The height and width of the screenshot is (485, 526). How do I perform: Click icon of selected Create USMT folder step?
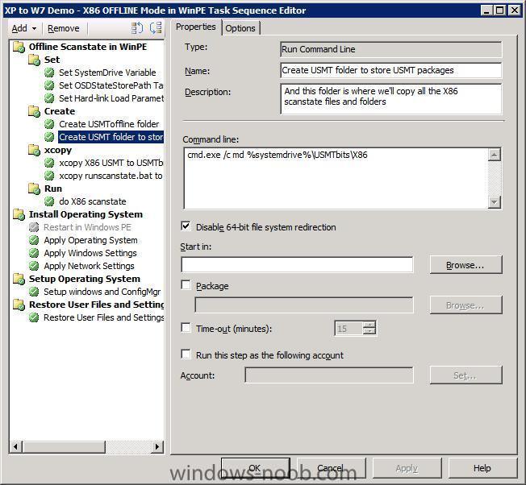tap(49, 137)
